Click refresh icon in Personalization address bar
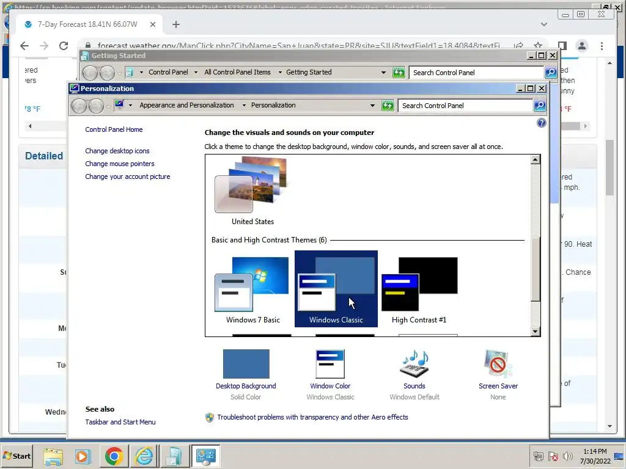 coord(388,106)
